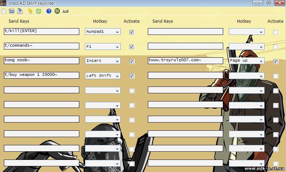Uncheck Activate for t/commands~ row
The image size is (286, 172).
(x=131, y=47)
